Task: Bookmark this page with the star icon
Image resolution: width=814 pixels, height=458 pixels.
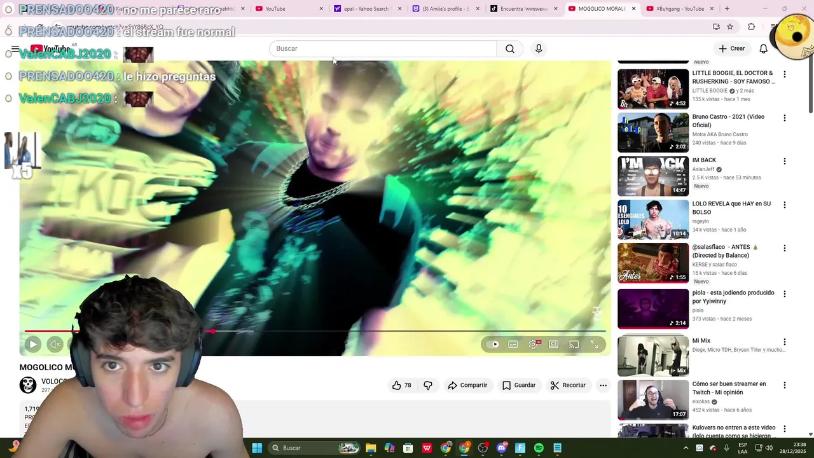Action: 730,27
